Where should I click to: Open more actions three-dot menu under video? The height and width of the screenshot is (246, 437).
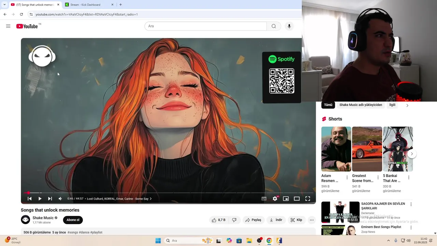(312, 220)
